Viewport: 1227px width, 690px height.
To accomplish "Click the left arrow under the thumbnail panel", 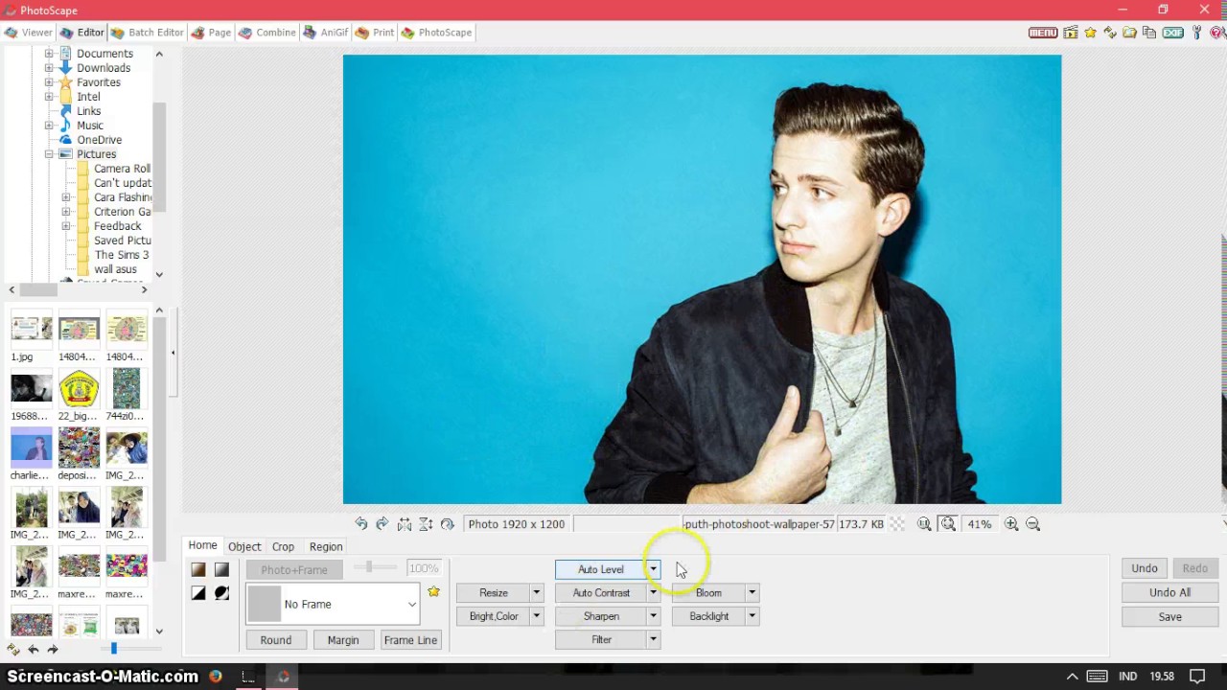I will click(x=34, y=650).
